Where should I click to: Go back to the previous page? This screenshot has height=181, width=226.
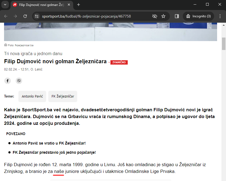pyautogui.click(x=6, y=16)
